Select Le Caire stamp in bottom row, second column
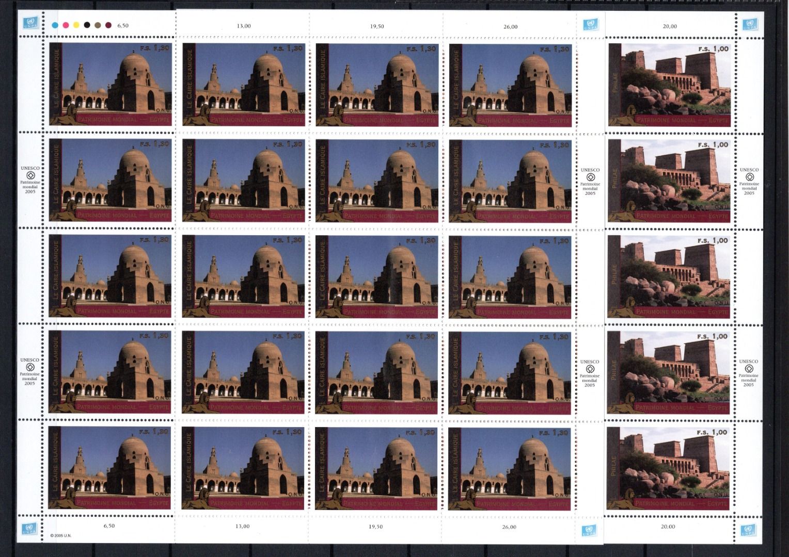This screenshot has width=789, height=557. [242, 468]
